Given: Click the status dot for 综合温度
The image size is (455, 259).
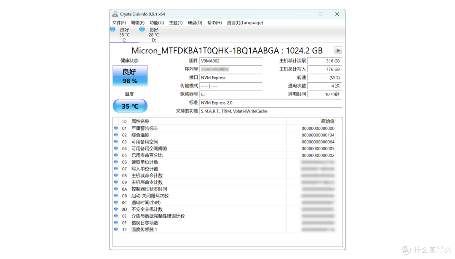Looking at the screenshot, I should [x=116, y=135].
